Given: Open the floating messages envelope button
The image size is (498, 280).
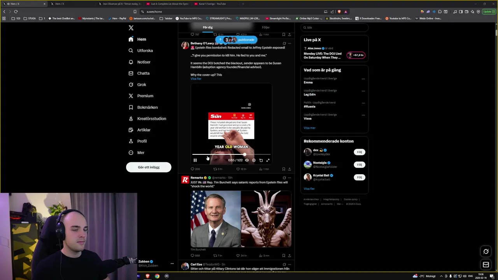Looking at the screenshot, I should 486,265.
